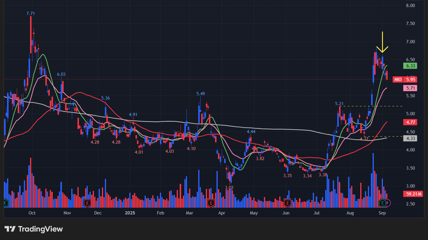Click the red earnings marker in early June
Image resolution: width=428 pixels, height=240 pixels.
click(287, 203)
